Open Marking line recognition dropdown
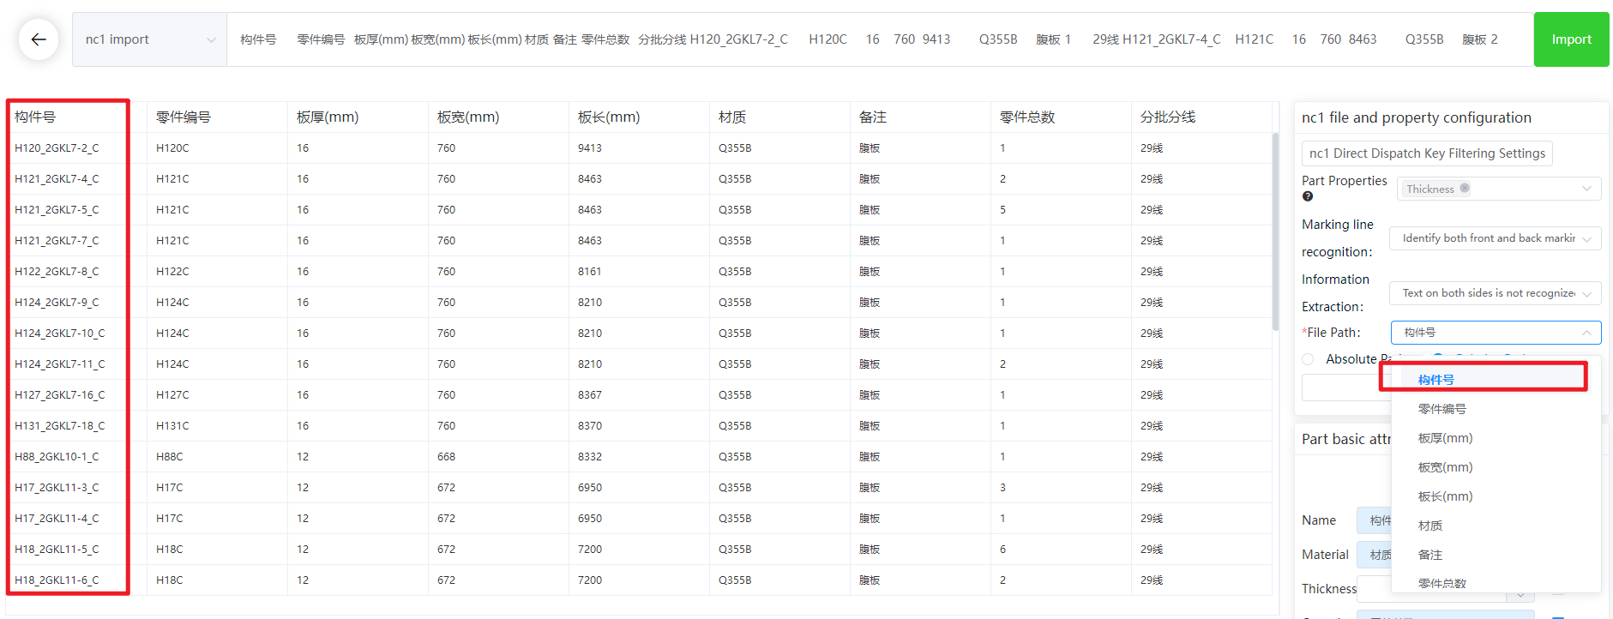 [1496, 238]
